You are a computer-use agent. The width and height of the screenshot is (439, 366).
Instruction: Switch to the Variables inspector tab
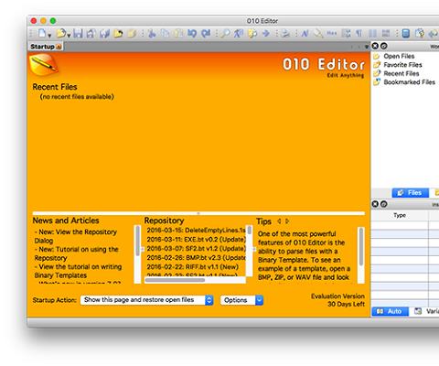point(426,311)
